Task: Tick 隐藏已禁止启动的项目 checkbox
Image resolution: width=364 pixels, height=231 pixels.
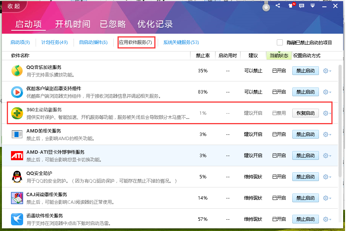Action: (280, 42)
